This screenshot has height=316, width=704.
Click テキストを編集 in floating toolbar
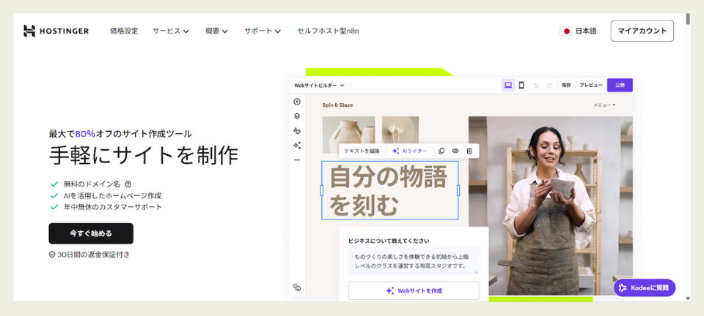[362, 151]
